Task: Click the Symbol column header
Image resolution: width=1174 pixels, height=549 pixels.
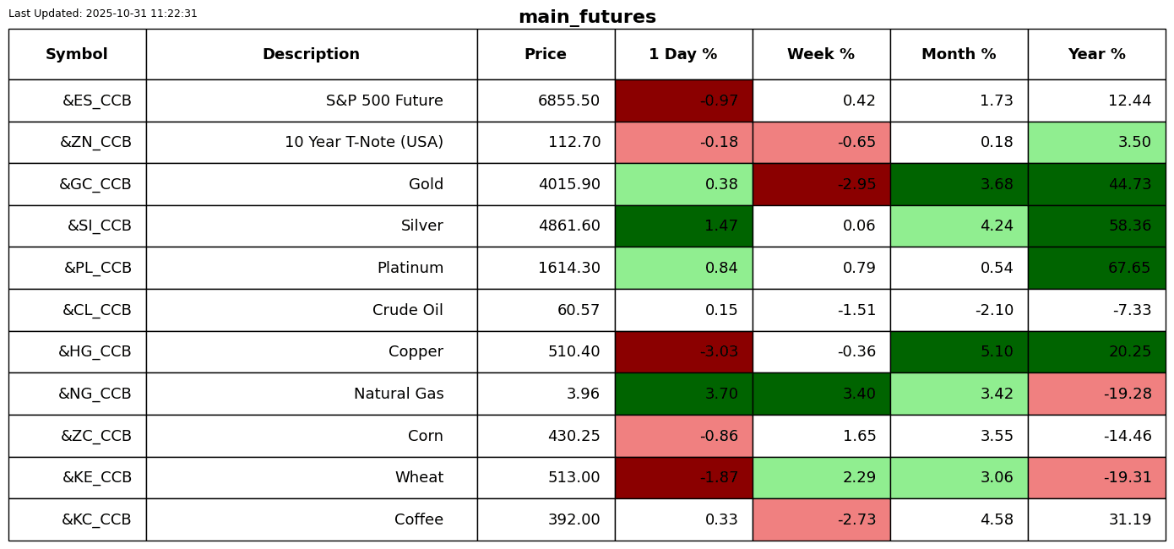Action: coord(77,55)
